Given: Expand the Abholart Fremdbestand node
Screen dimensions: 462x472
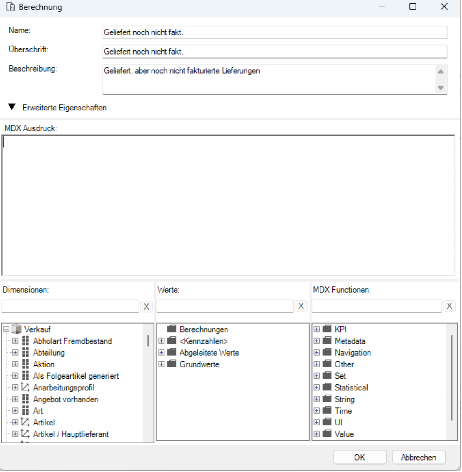Looking at the screenshot, I should (x=15, y=341).
